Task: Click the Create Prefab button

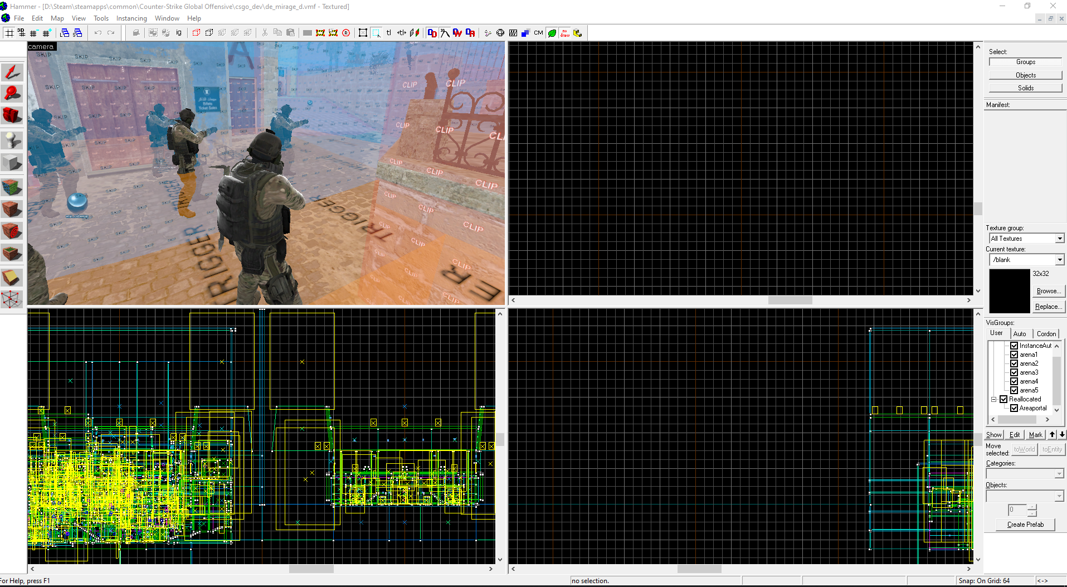Action: [1025, 525]
